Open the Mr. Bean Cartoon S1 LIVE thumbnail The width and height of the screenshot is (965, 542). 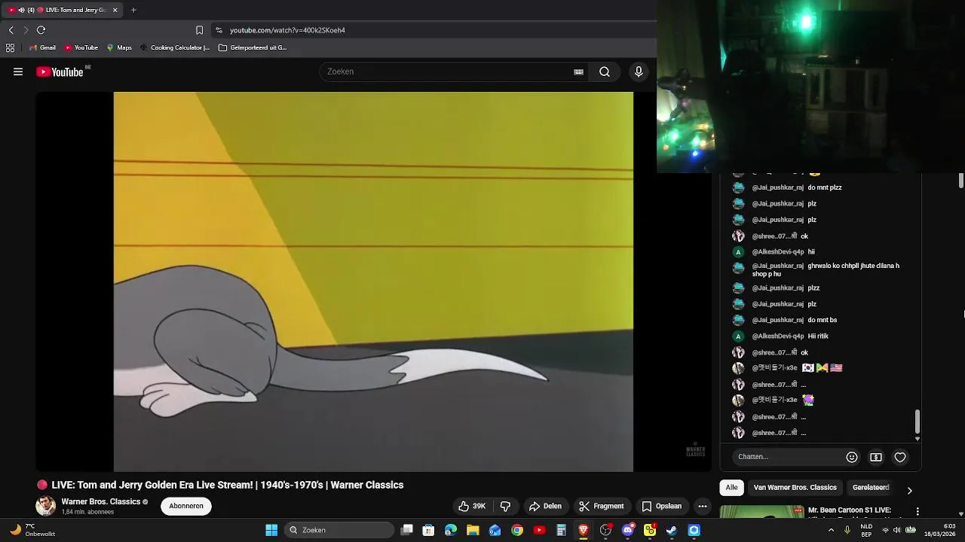761,512
